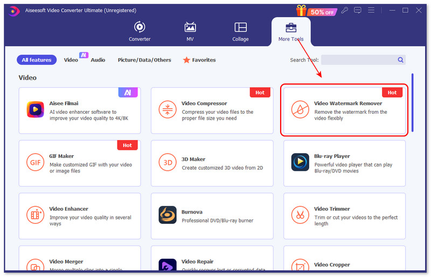The image size is (431, 277).
Task: Open the Aisee Filmai title
Action: [64, 103]
